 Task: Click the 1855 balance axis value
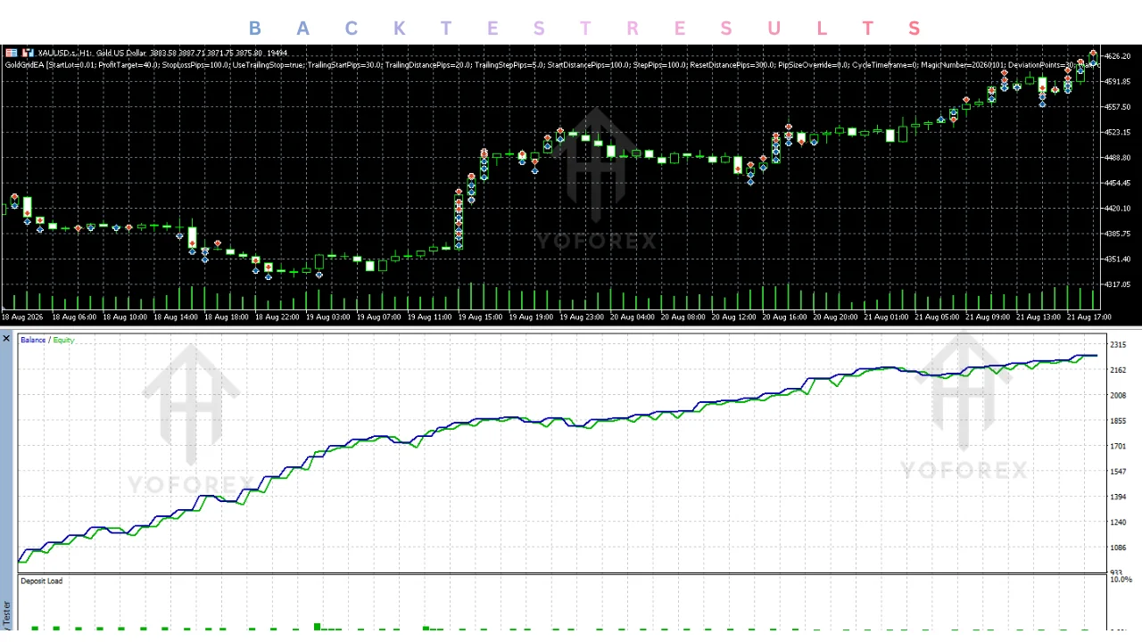(1118, 421)
